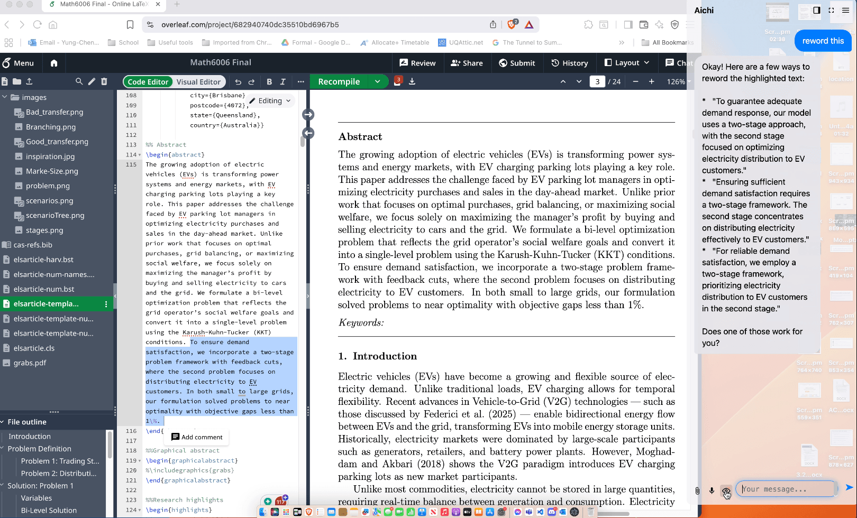The height and width of the screenshot is (518, 857).
Task: Attach a file in Aichi chat
Action: click(x=697, y=491)
